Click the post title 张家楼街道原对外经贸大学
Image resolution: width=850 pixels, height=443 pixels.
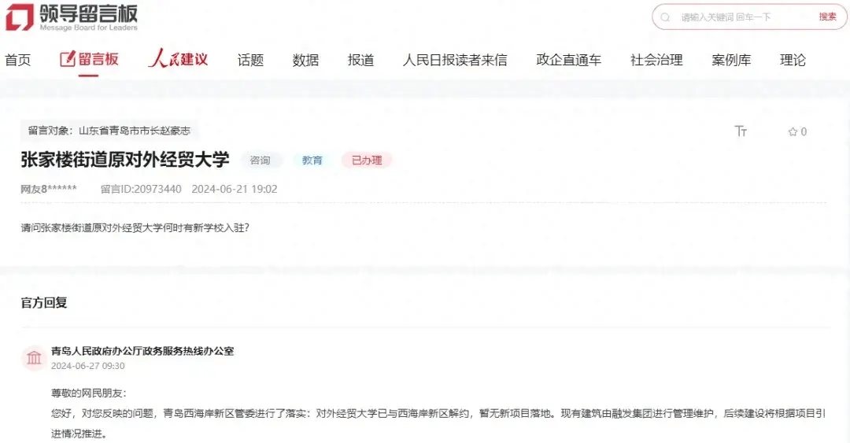[x=124, y=160]
